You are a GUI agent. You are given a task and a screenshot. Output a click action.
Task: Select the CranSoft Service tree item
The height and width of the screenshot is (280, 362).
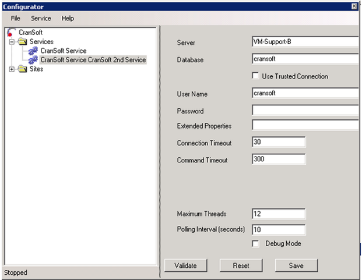64,51
